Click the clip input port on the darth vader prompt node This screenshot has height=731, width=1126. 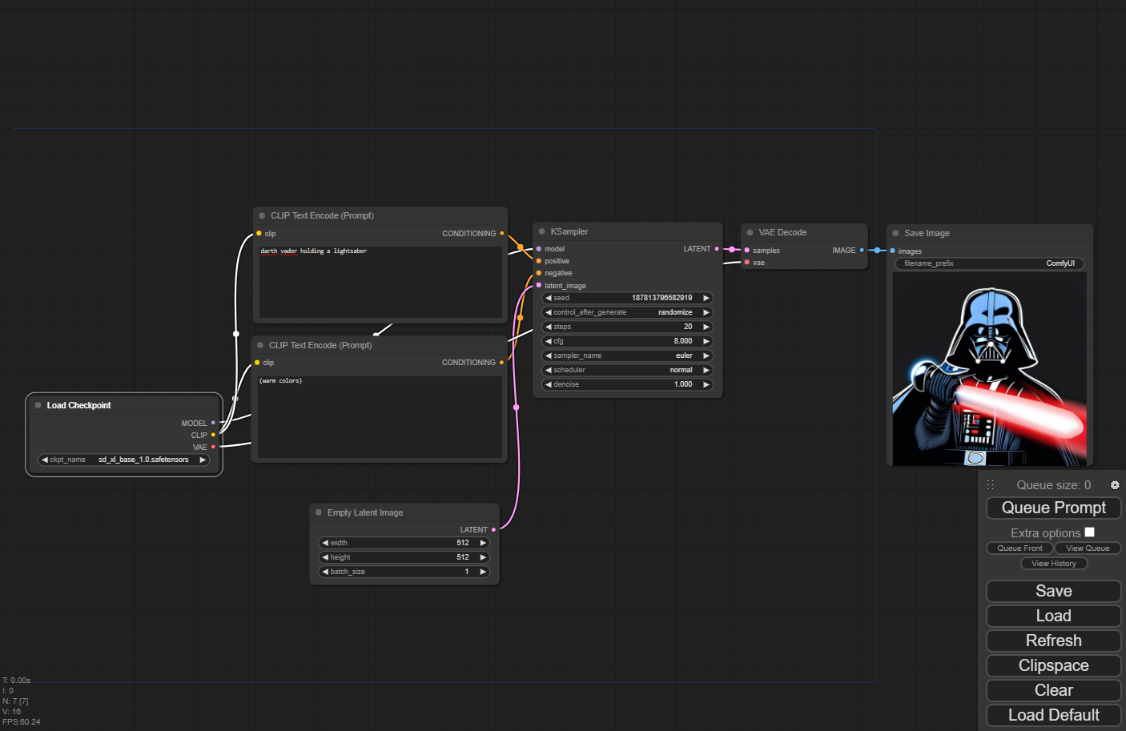coord(259,233)
